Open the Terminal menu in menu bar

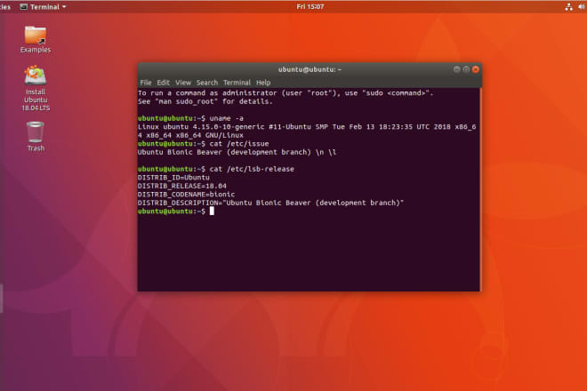[x=237, y=83]
